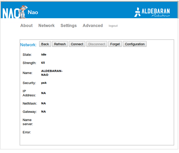
Task: Switch to the Settings tab
Action: (69, 26)
